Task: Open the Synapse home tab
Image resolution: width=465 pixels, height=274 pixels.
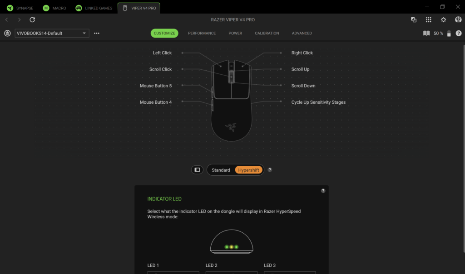Action: 20,8
